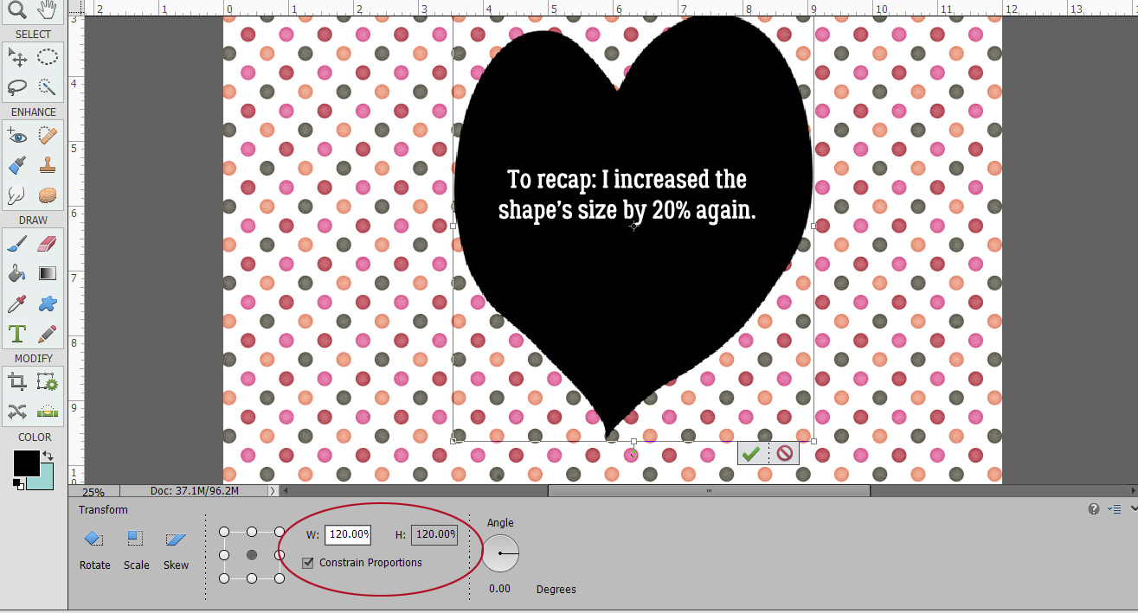The height and width of the screenshot is (613, 1138).
Task: Choose the Gradient tool
Action: click(48, 273)
